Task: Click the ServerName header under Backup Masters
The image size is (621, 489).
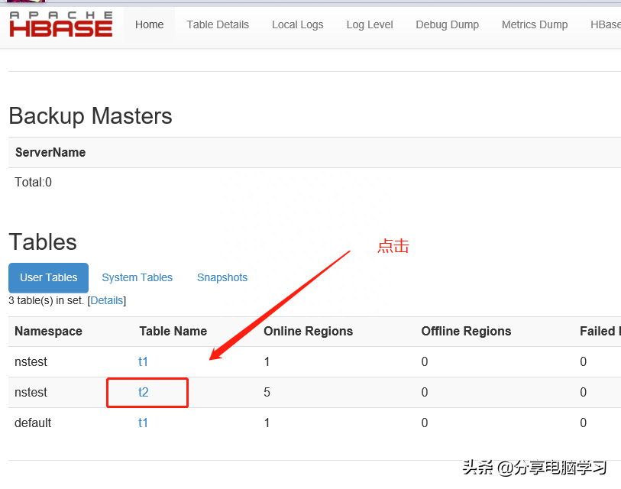Action: tap(50, 152)
